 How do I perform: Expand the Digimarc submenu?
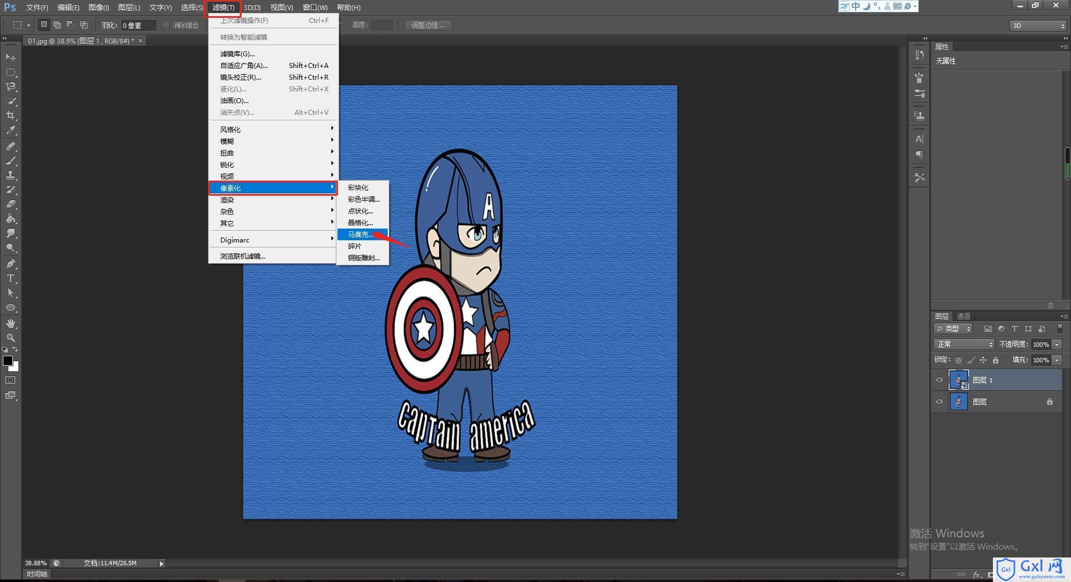click(x=273, y=240)
